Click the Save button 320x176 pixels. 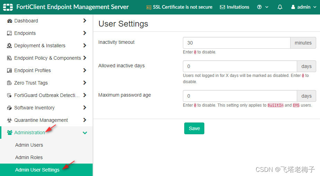pyautogui.click(x=194, y=128)
